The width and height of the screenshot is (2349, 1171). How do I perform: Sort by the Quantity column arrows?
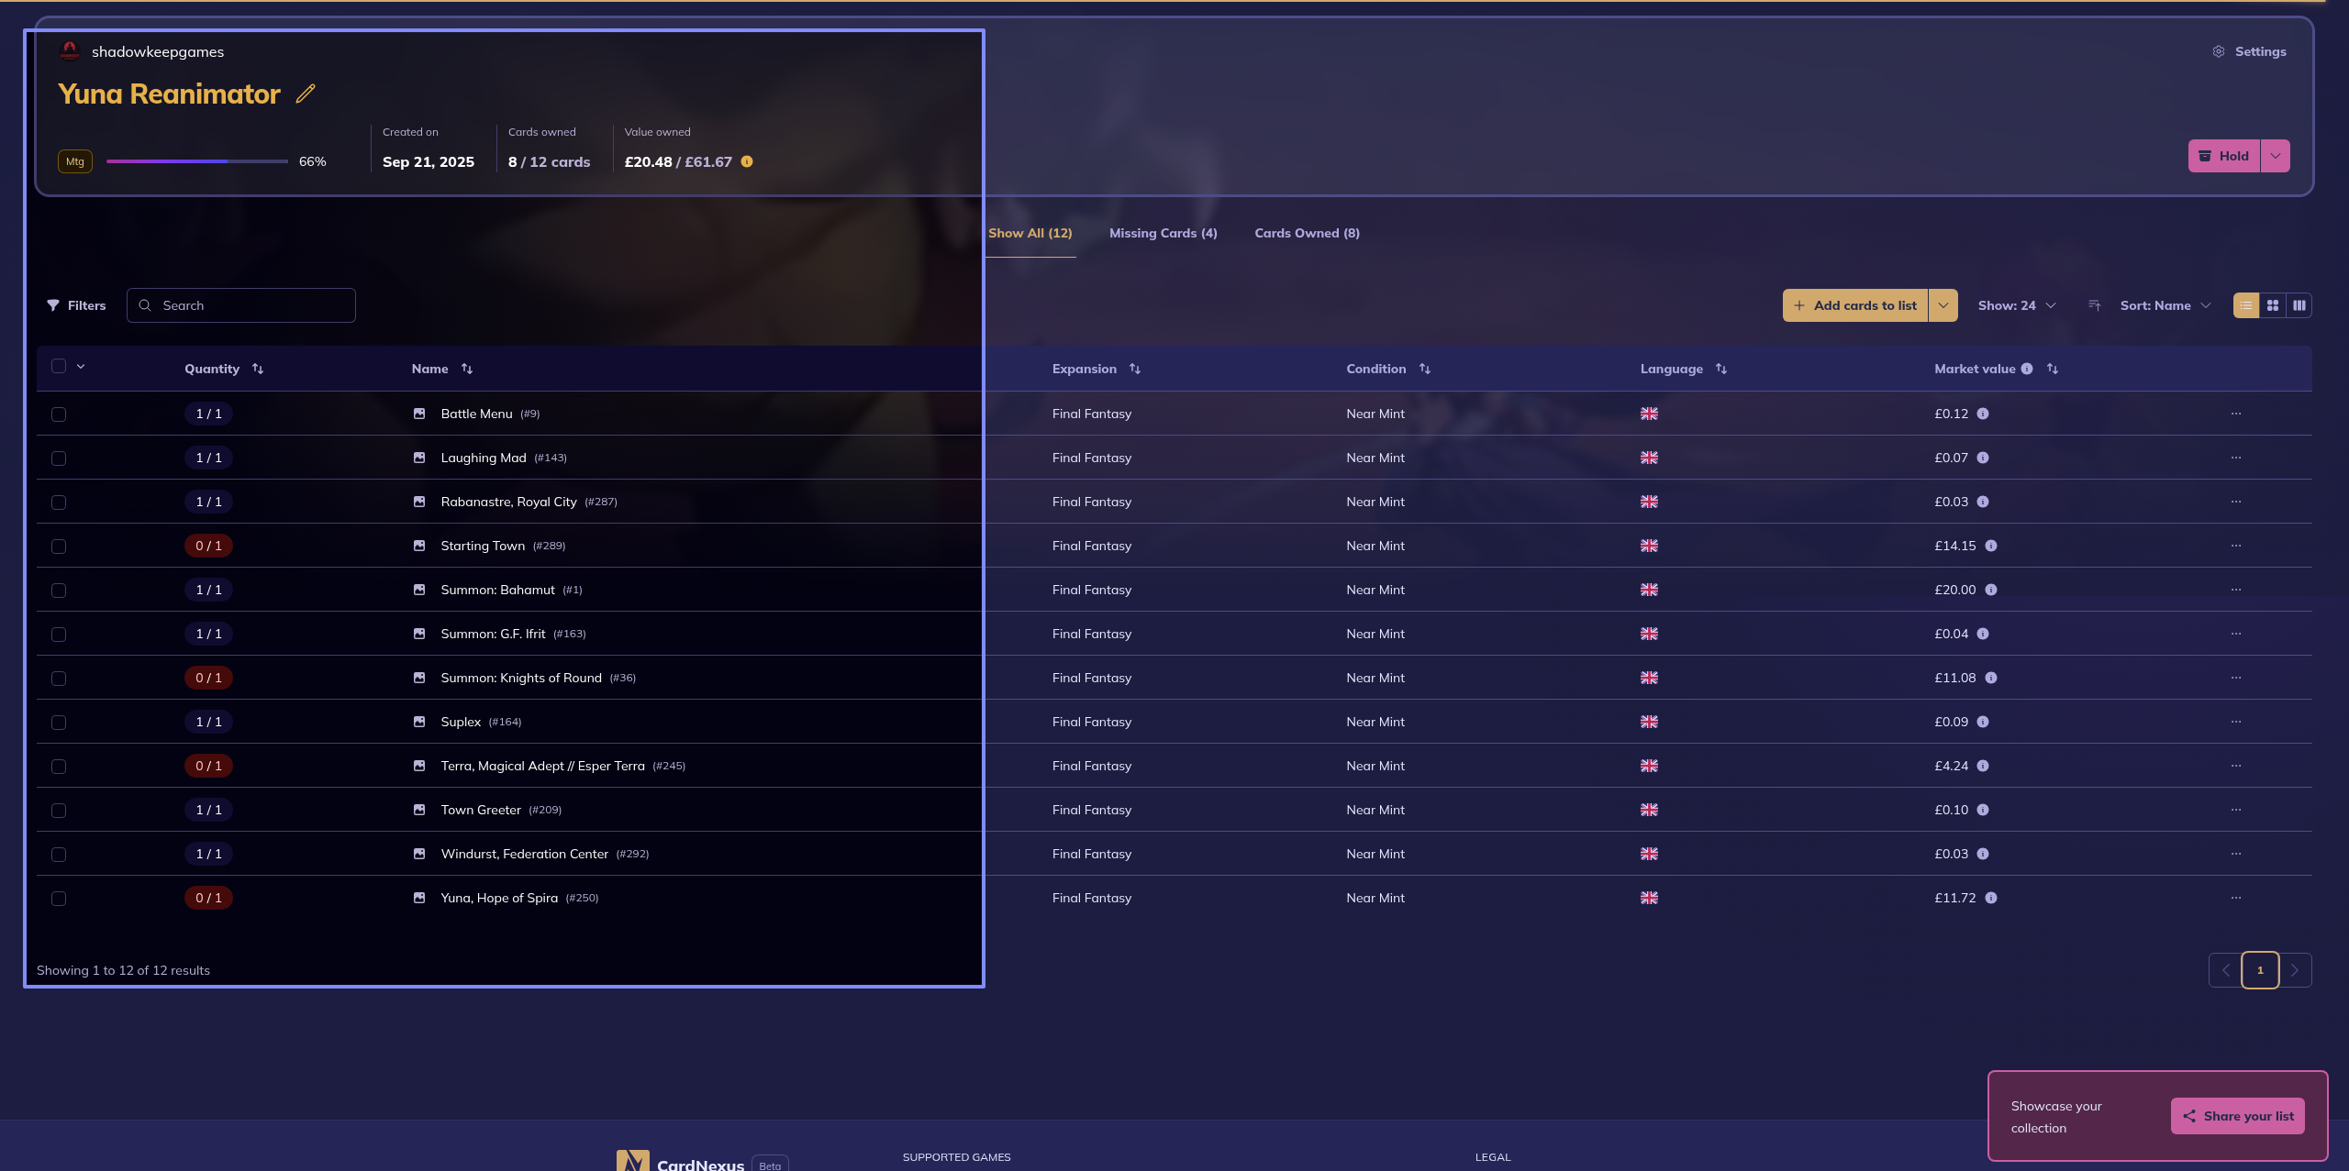[258, 369]
